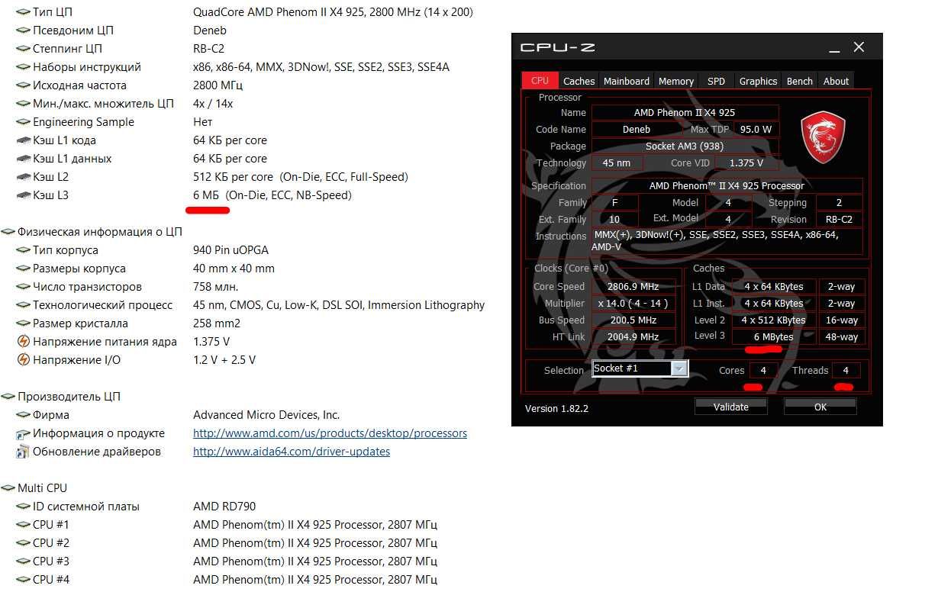
Task: Click the icon beside Тип корпуса
Action: tap(23, 250)
